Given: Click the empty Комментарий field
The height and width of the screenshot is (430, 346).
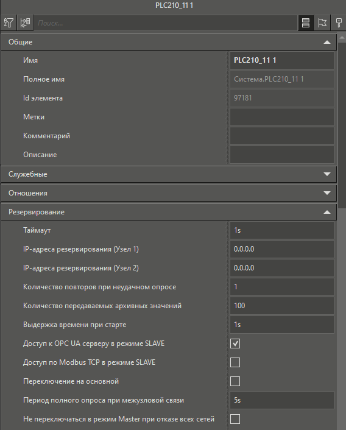Looking at the screenshot, I should coord(282,136).
